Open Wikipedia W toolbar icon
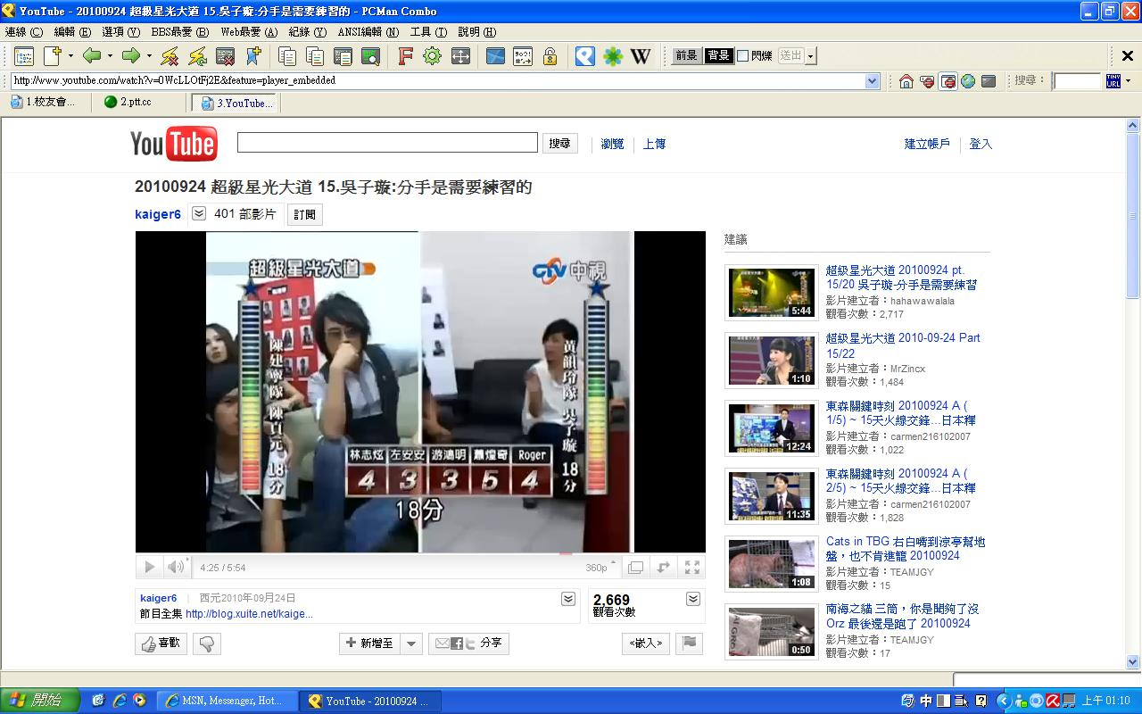1142x714 pixels. tap(641, 56)
